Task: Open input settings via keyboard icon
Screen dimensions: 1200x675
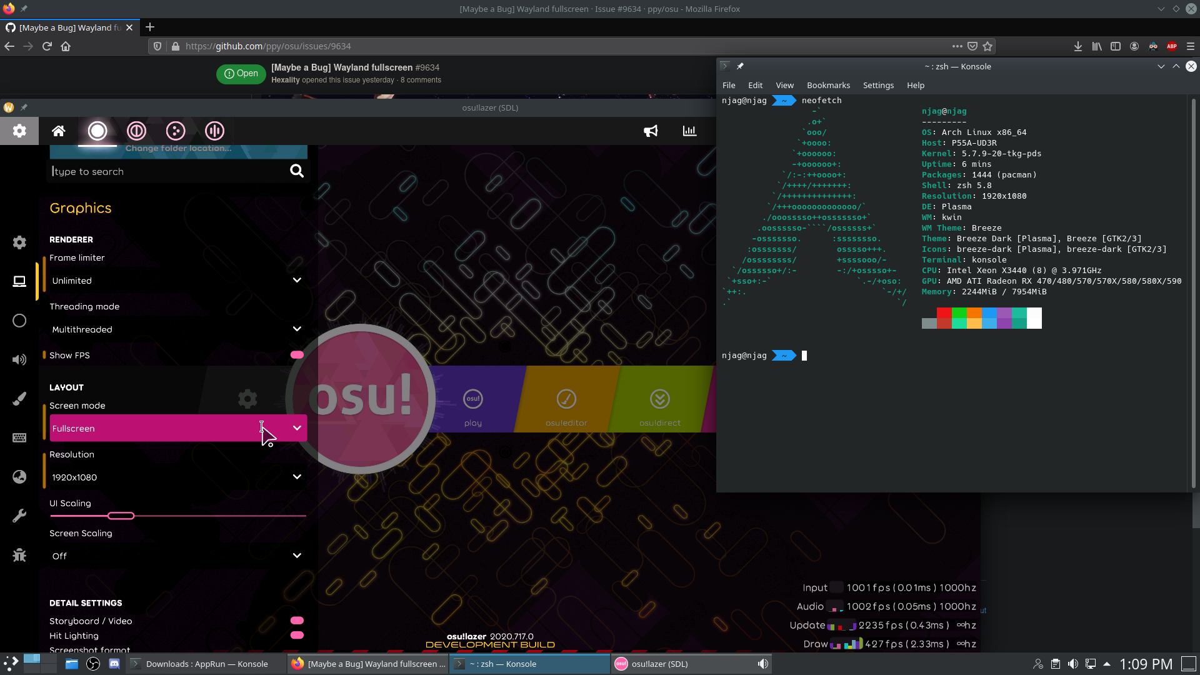Action: [19, 437]
